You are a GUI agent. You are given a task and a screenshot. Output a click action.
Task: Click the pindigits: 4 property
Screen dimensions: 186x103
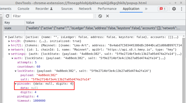click(x=28, y=96)
